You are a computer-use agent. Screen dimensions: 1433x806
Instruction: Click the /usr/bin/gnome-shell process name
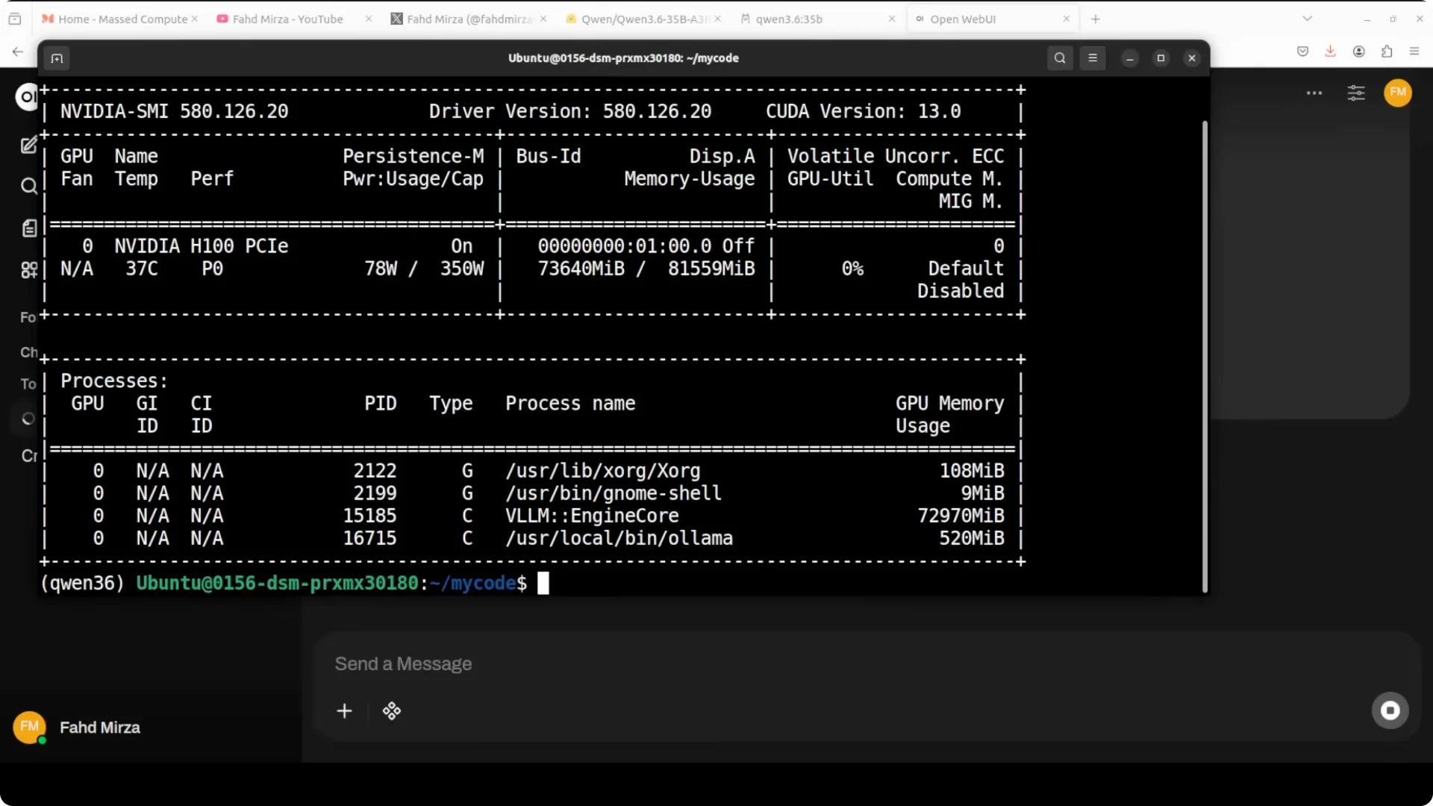click(x=614, y=493)
